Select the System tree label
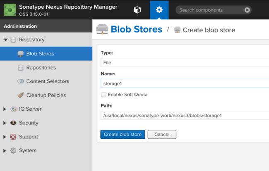This screenshot has width=269, height=171. pyautogui.click(x=28, y=150)
